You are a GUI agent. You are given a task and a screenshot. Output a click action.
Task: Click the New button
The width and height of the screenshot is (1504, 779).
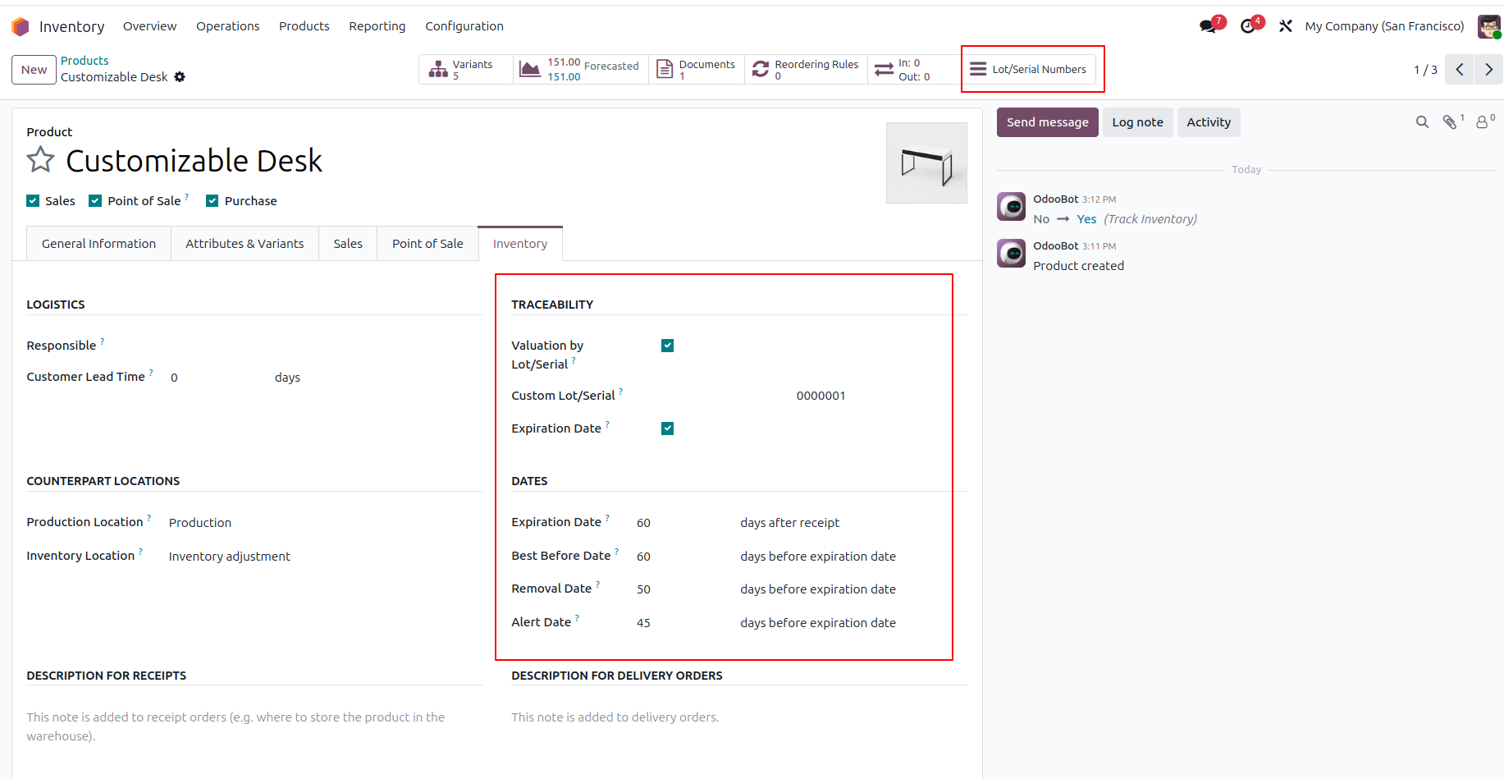pyautogui.click(x=34, y=70)
